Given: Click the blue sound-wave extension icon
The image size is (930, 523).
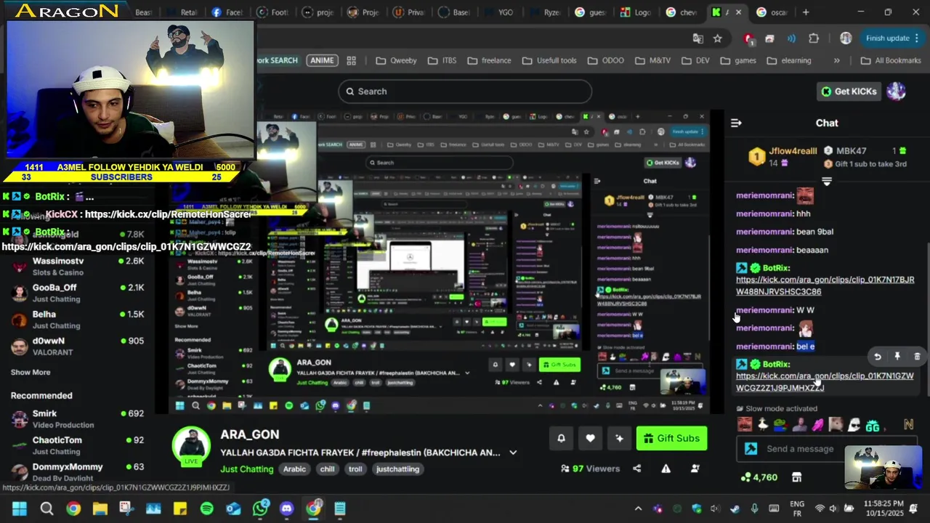Looking at the screenshot, I should [x=791, y=38].
